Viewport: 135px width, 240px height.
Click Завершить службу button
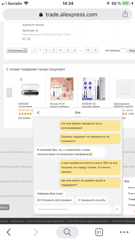[x=91, y=200]
